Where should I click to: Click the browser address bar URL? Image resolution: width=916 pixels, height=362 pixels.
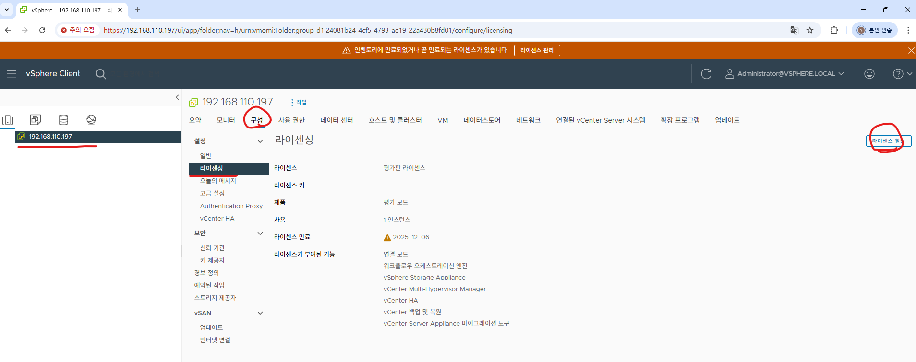point(308,30)
